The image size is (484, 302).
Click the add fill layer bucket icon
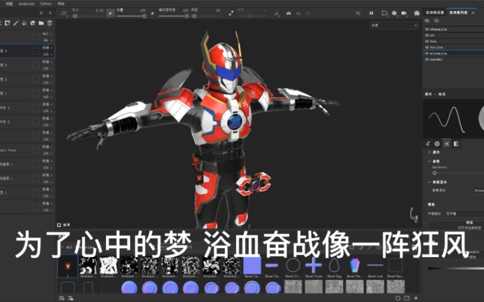24,23
